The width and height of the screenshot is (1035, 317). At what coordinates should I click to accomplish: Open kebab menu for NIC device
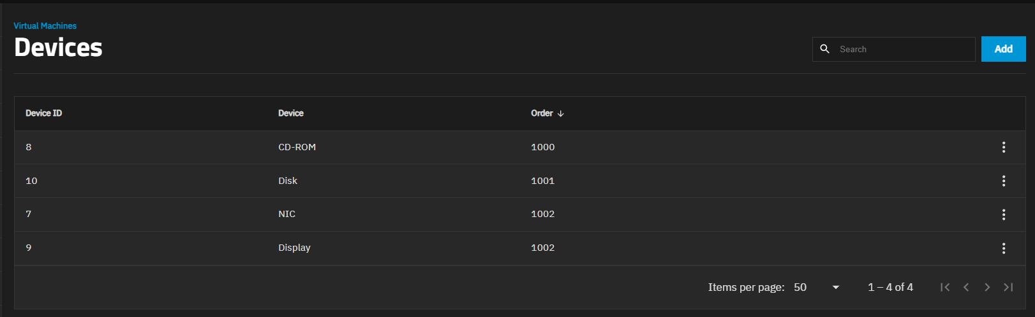click(1003, 215)
